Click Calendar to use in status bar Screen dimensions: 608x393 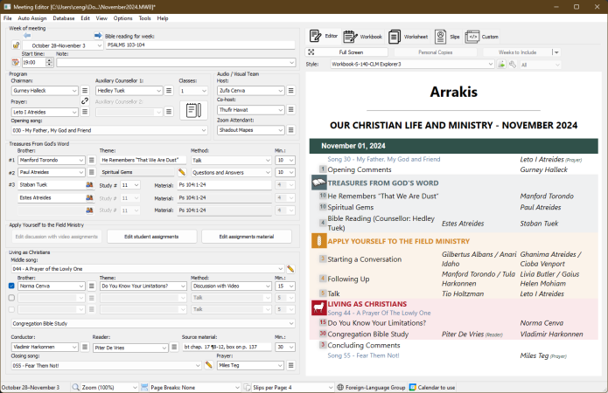[432, 387]
